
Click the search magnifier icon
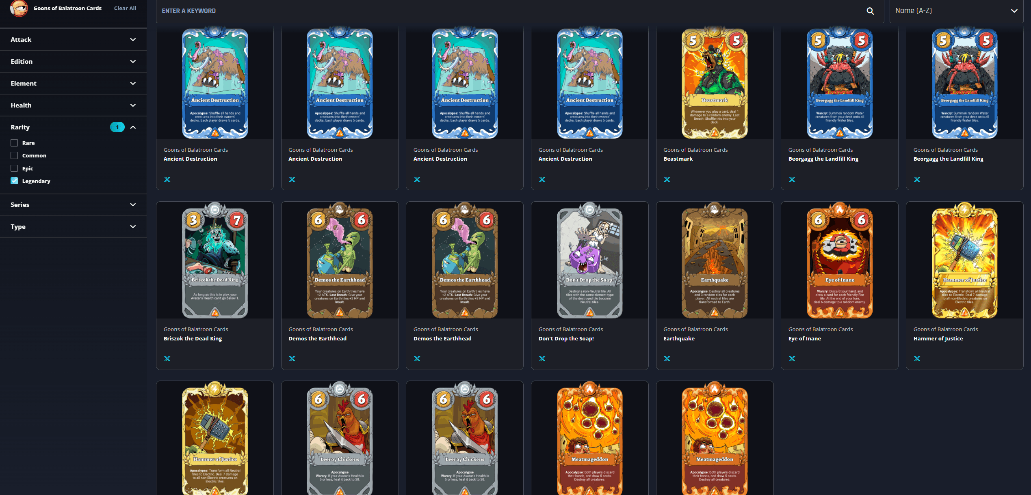click(x=870, y=11)
